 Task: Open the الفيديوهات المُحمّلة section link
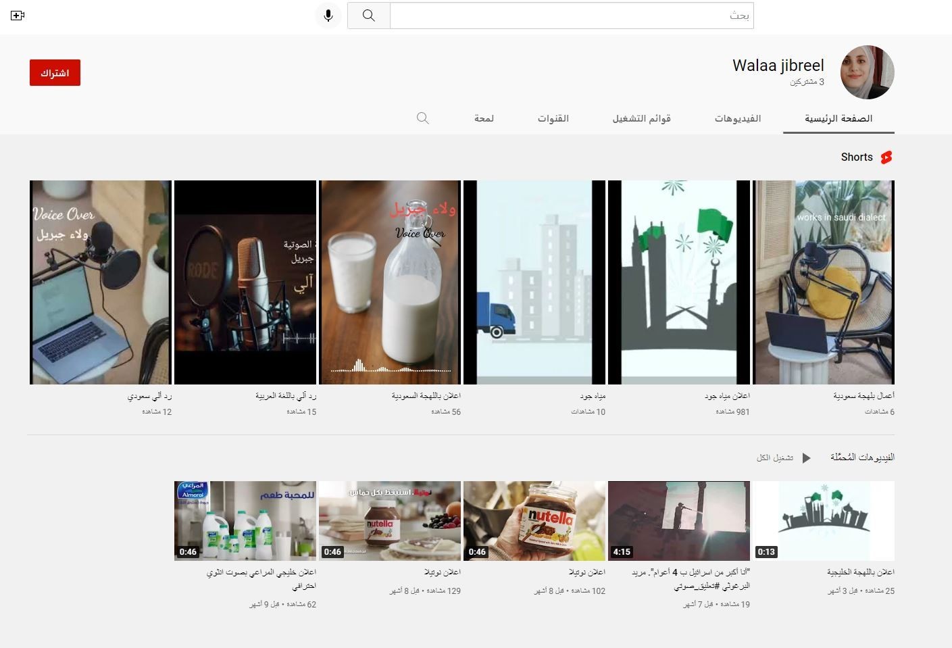point(862,457)
